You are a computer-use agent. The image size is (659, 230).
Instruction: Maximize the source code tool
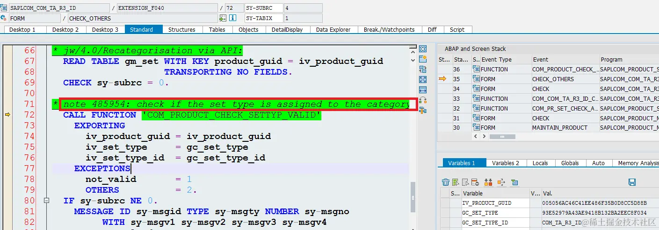(423, 79)
